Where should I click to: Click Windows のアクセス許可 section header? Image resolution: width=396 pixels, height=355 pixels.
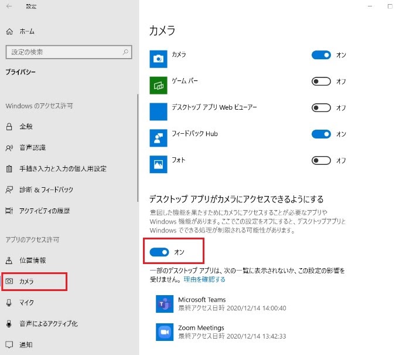39,106
